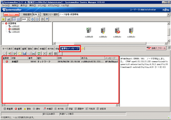The height and width of the screenshot is (120, 171).
Task: Open the 監視ツリー選択 dropdown arrow
Action: pos(168,14)
